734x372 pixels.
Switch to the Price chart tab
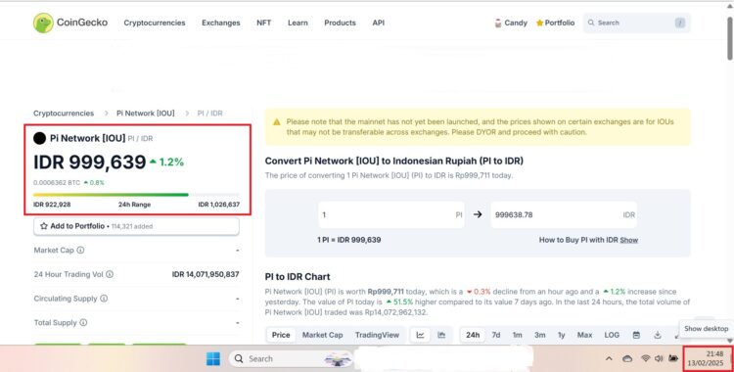tap(281, 335)
